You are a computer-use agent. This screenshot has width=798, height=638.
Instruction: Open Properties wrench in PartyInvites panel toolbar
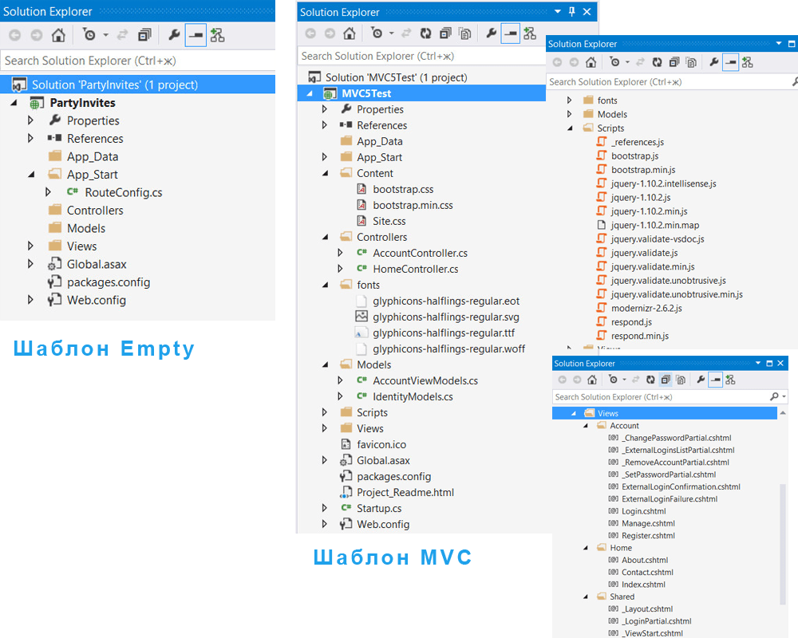174,35
